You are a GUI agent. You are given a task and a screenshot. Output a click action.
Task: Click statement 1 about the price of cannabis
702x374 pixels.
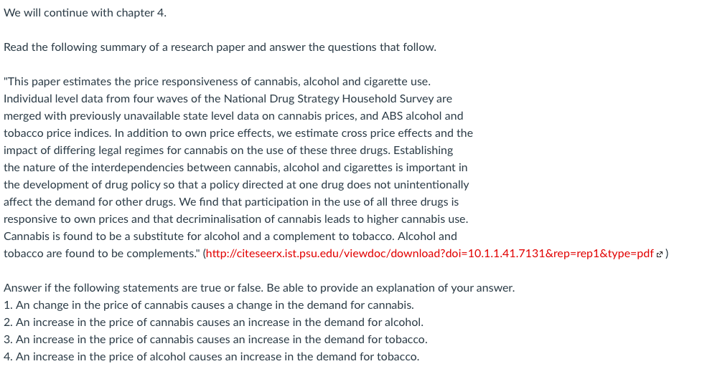pyautogui.click(x=209, y=305)
